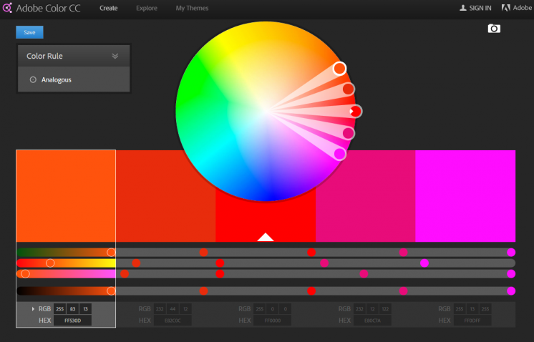
Task: Click the brightness slider handle for FF530D
Action: coord(111,291)
